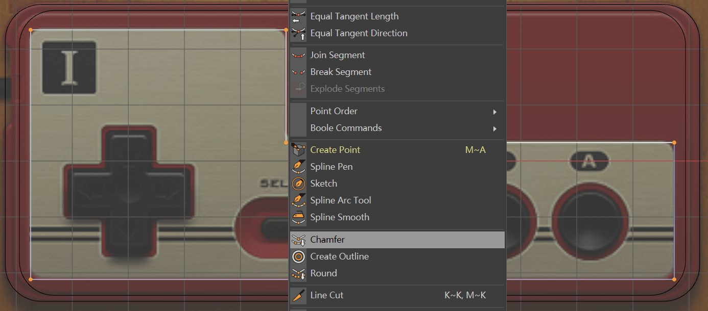Open the Boole Commands submenu
This screenshot has width=708, height=311.
point(397,128)
